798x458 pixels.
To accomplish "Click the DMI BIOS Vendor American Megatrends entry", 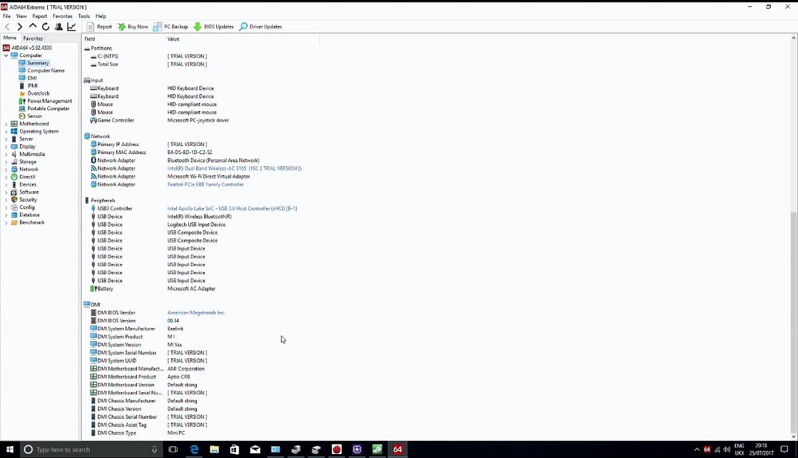I will pos(197,312).
